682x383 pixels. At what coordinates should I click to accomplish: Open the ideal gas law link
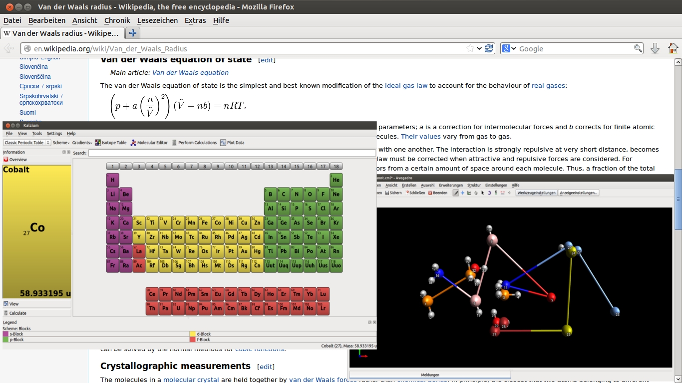406,85
